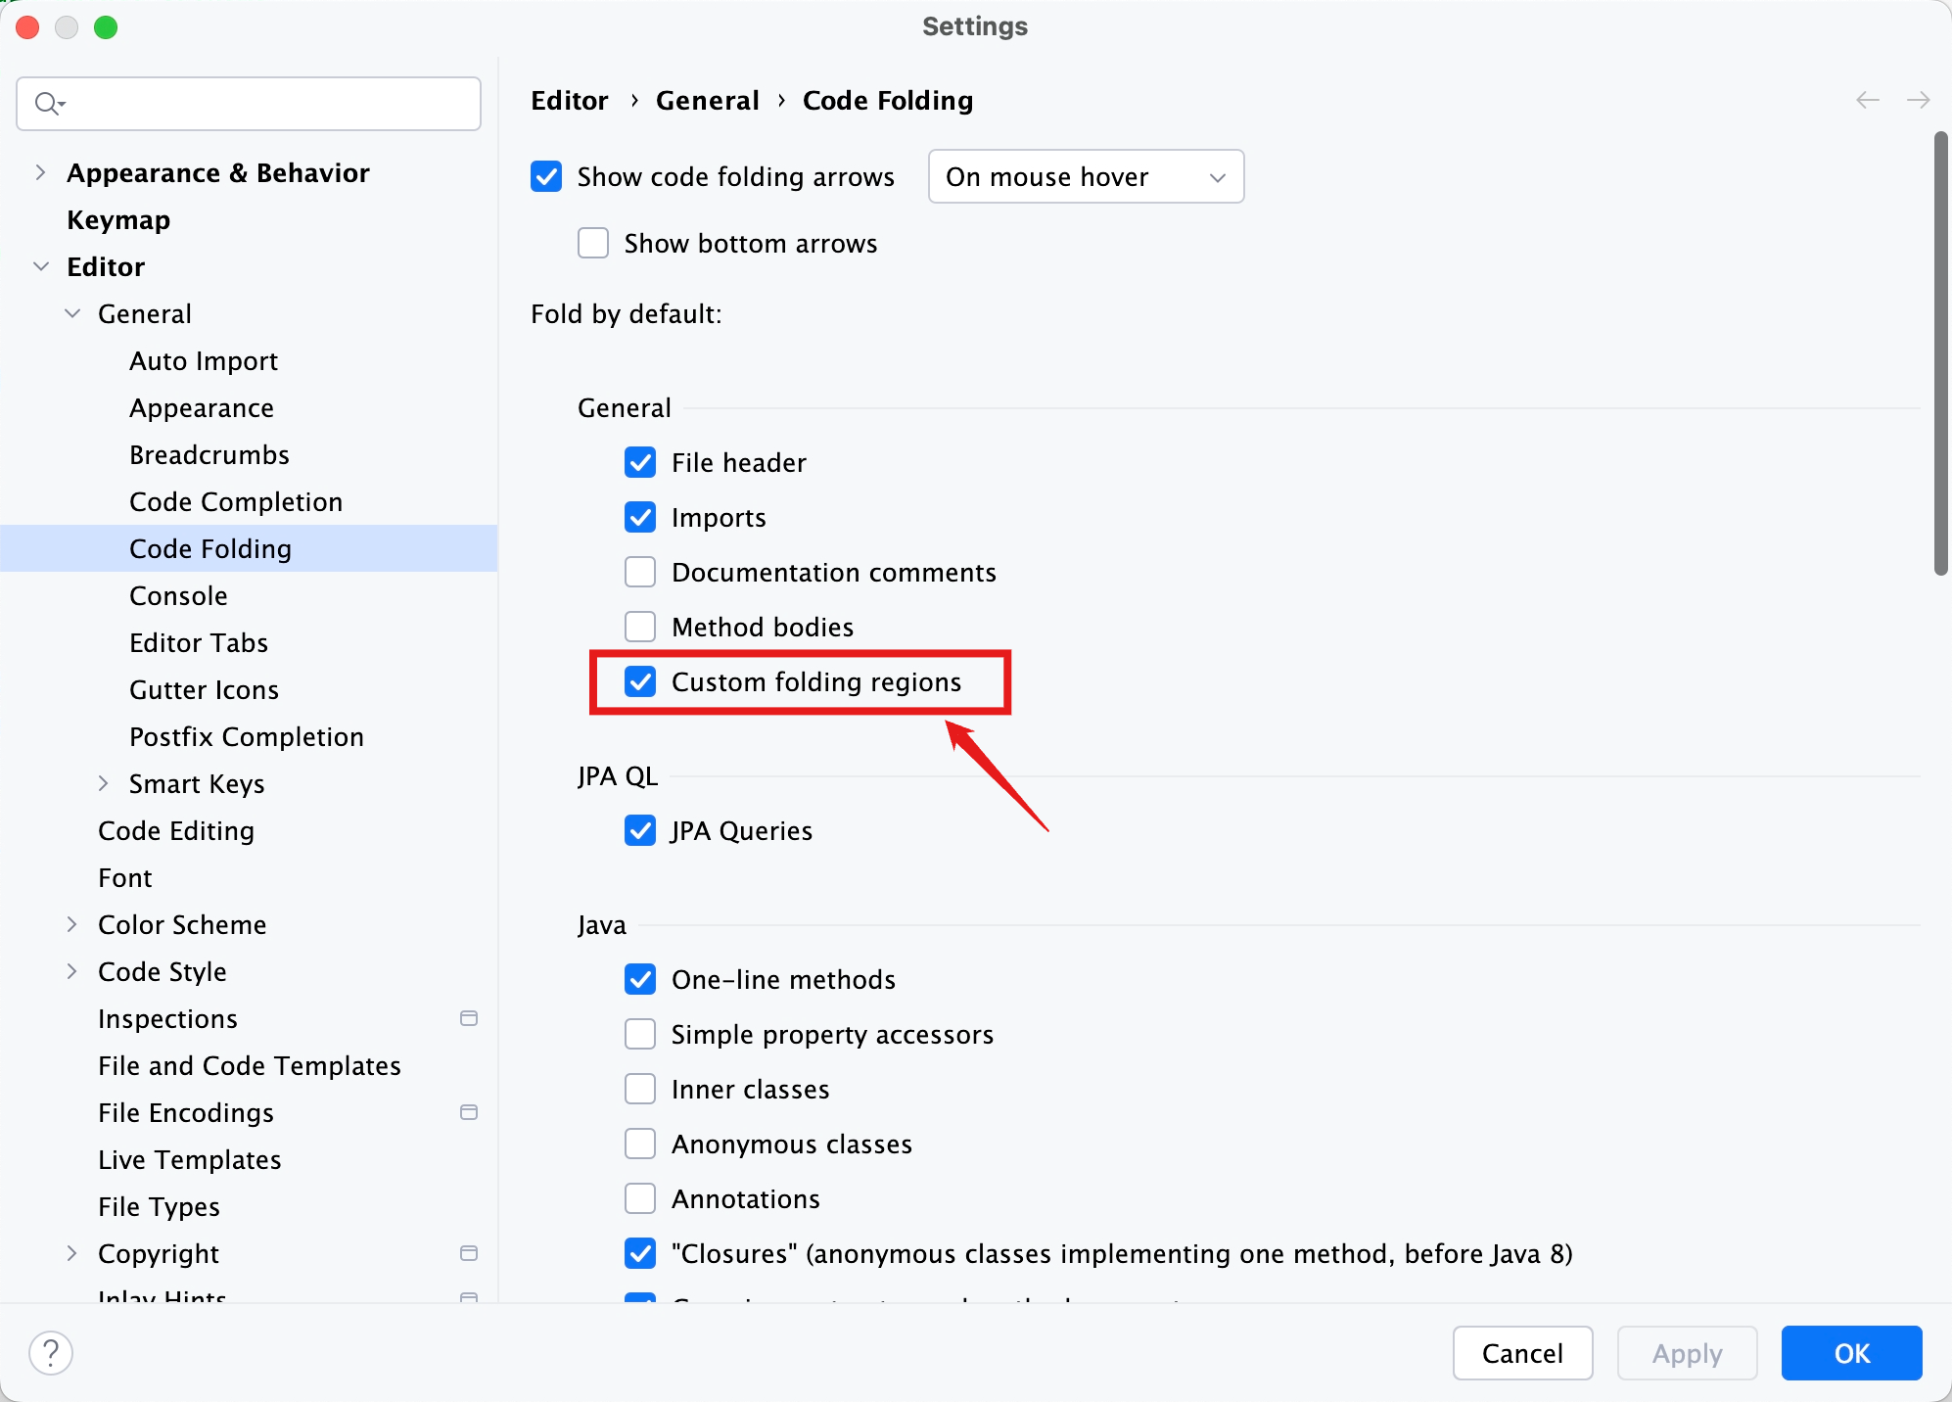
Task: Expand Appearance & Behavior section
Action: [40, 172]
